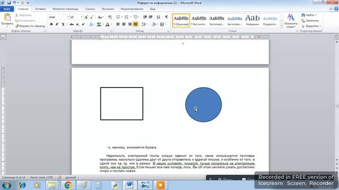Viewport: 339px width, 190px height.
Task: Save the document from the quick access toolbar
Action: tap(9, 3)
